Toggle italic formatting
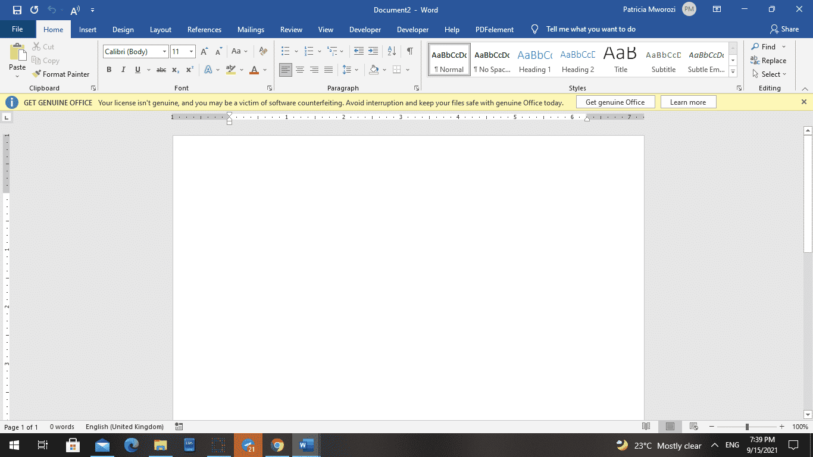The image size is (813, 457). coord(123,70)
